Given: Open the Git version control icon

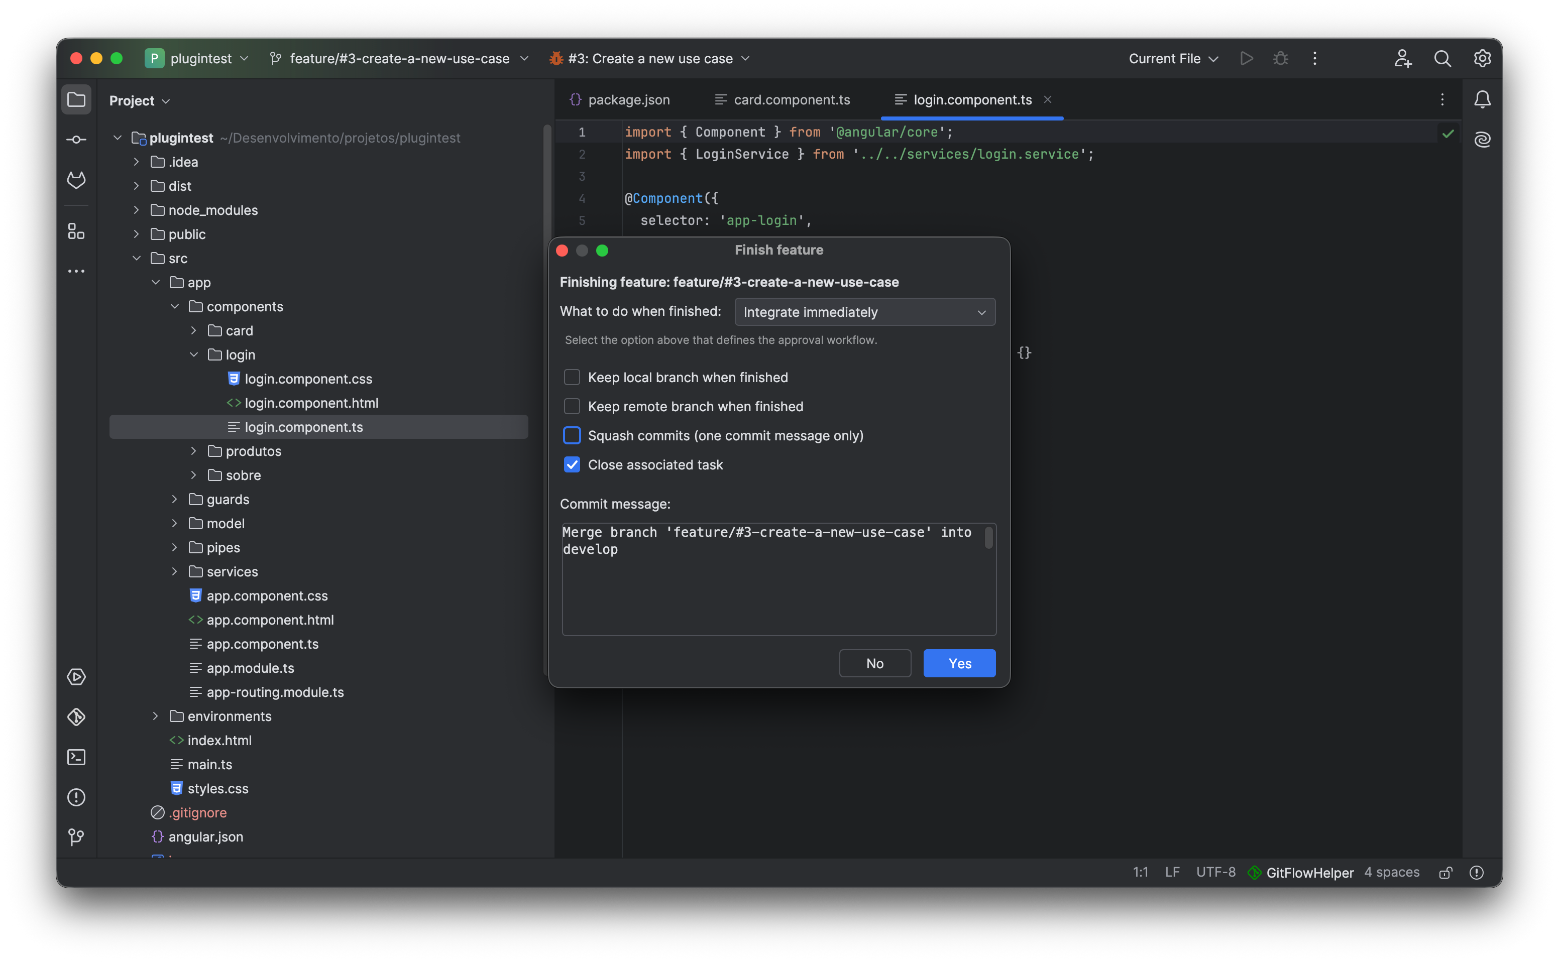Looking at the screenshot, I should 76,837.
